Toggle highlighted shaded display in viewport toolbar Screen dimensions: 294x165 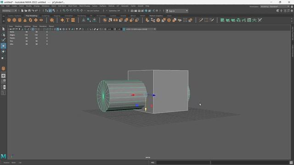(58, 29)
